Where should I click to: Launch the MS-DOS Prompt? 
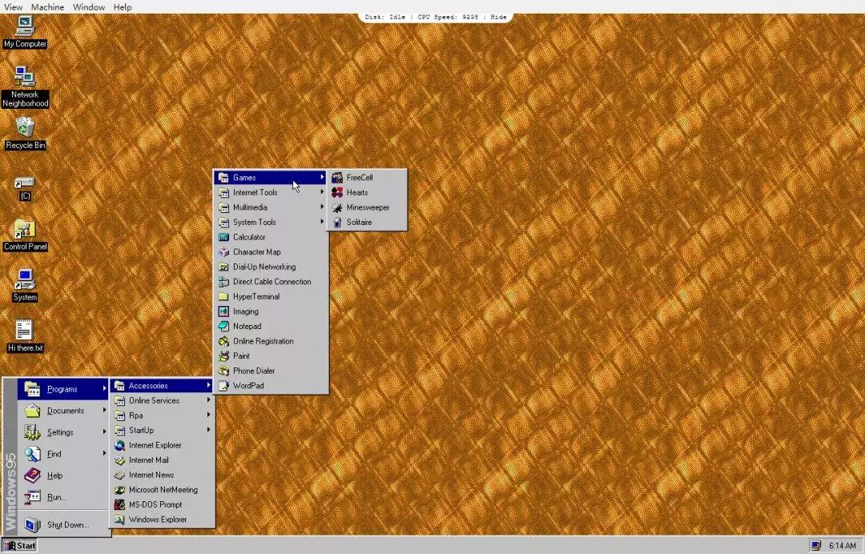click(155, 504)
